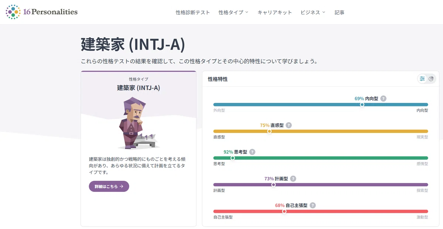Expand the ビジネス dropdown menu
Screen dimensions: 443x229
pos(313,12)
